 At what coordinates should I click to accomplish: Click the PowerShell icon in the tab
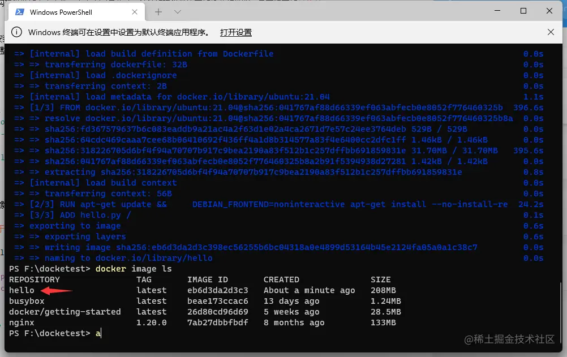click(20, 12)
